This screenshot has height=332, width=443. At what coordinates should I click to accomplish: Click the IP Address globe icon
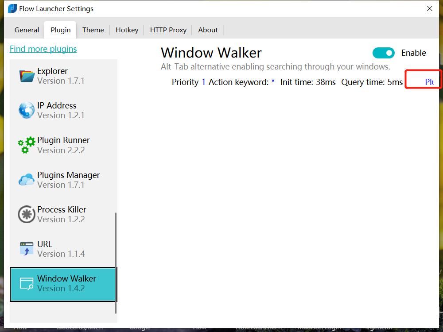(27, 110)
